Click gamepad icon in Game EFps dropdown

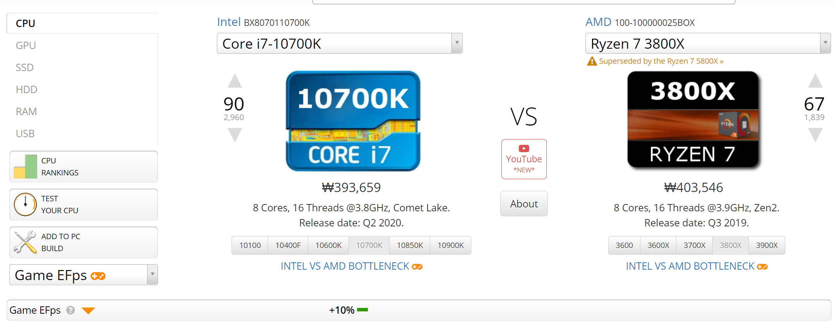tap(98, 276)
